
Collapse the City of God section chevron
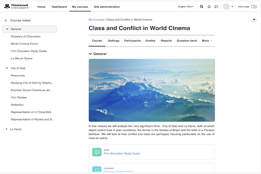[7, 68]
